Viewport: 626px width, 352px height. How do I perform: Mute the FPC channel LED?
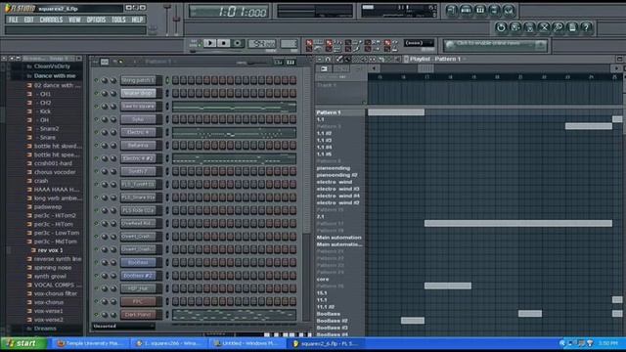[96, 301]
